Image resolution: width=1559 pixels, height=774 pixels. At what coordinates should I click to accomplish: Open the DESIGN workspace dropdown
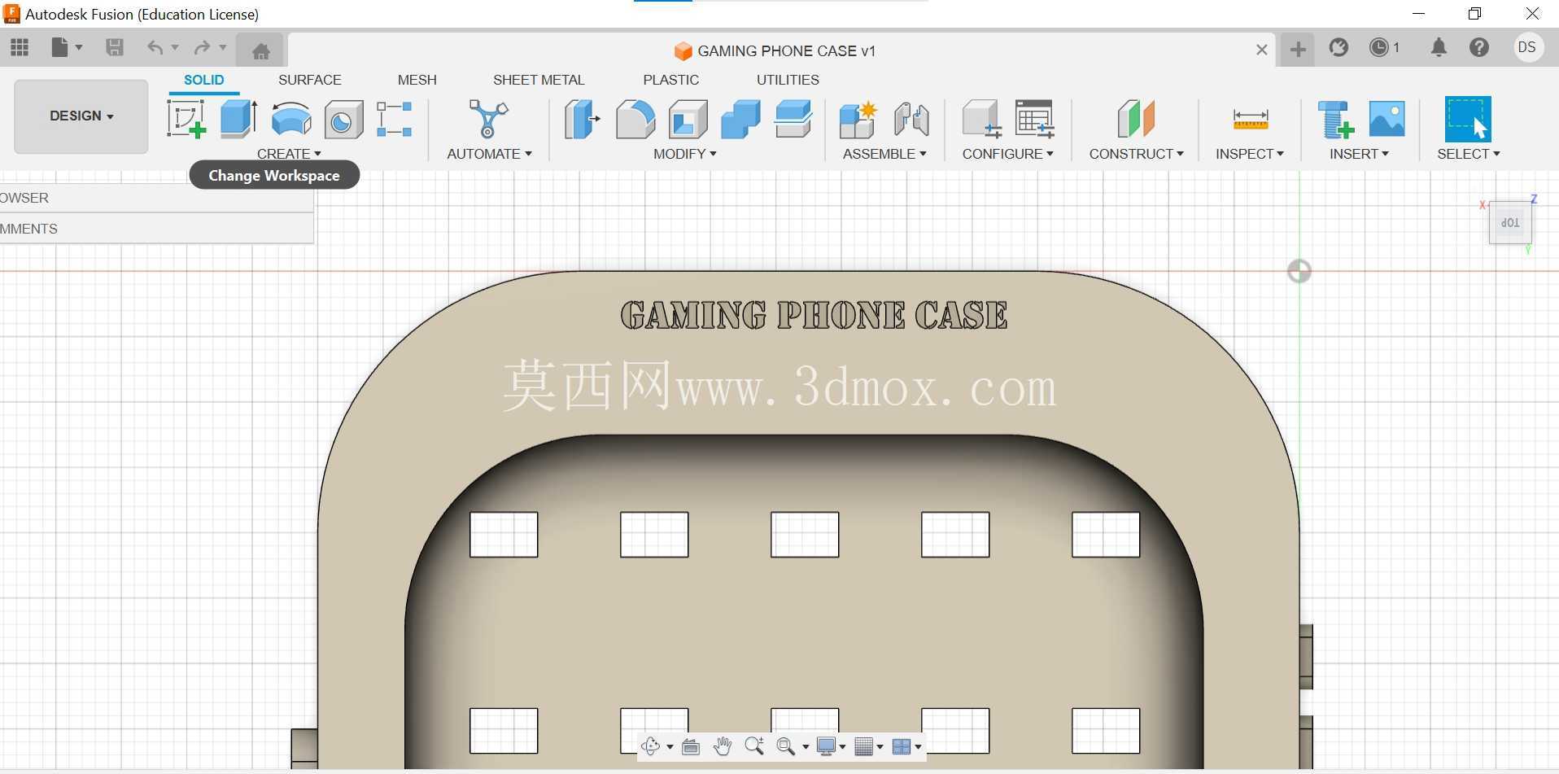81,116
